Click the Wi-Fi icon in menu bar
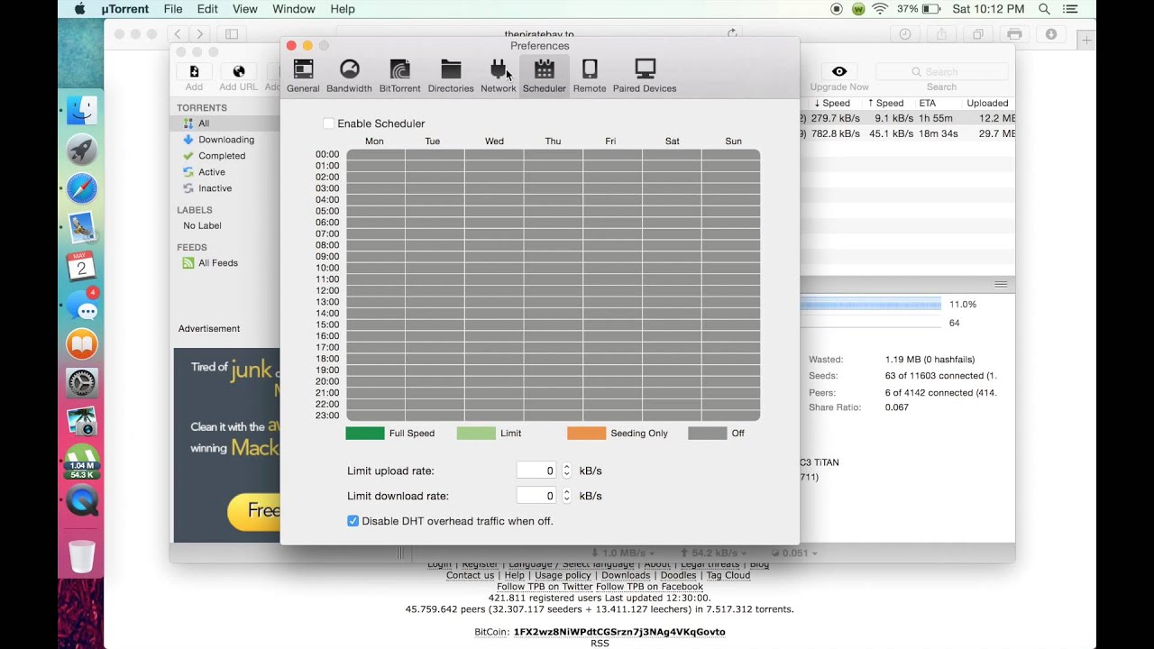Image resolution: width=1154 pixels, height=649 pixels. coord(880,9)
